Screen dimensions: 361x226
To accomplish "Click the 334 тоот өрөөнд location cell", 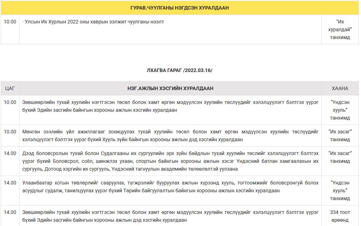I will tap(340, 216).
